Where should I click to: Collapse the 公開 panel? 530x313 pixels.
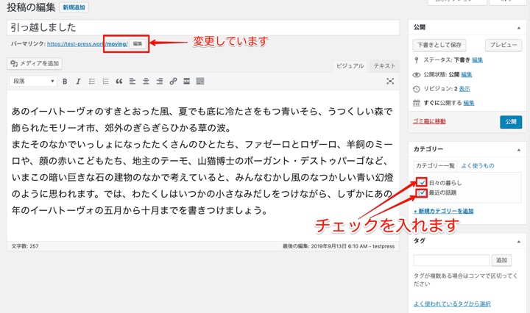coord(519,28)
